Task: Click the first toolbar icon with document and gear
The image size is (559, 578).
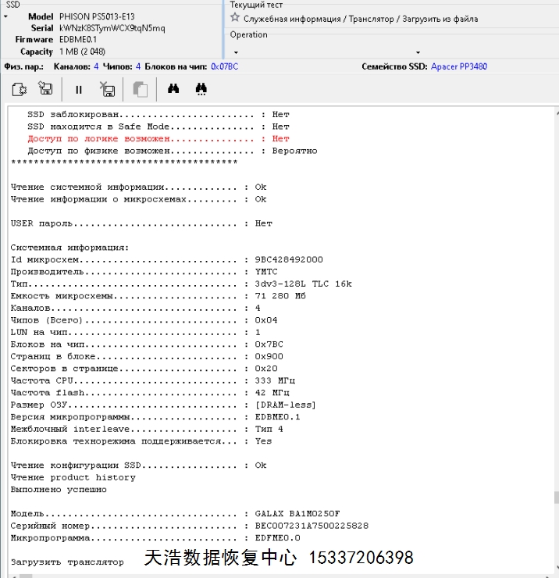Action: pyautogui.click(x=20, y=90)
